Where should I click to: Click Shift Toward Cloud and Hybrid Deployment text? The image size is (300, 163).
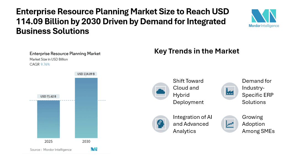click(188, 91)
